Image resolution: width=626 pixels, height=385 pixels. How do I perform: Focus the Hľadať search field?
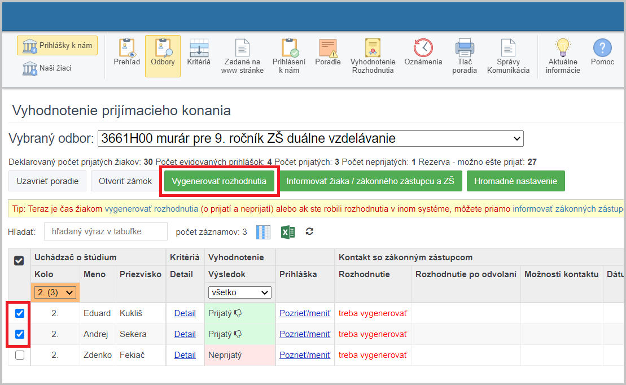click(106, 231)
